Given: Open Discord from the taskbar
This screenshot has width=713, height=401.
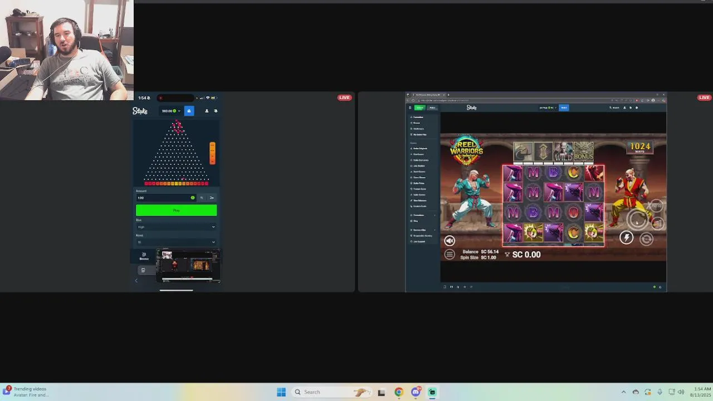Looking at the screenshot, I should tap(416, 392).
